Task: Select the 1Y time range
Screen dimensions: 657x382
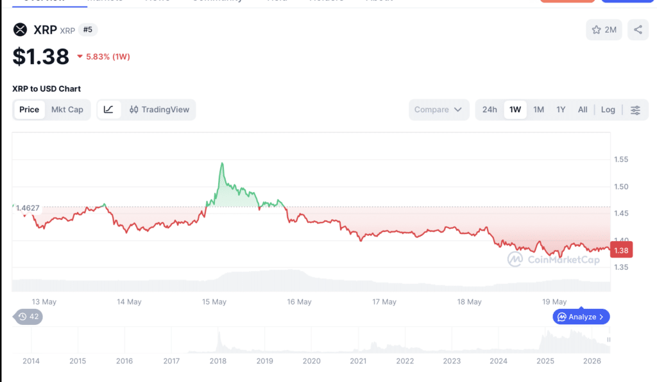Action: tap(561, 110)
